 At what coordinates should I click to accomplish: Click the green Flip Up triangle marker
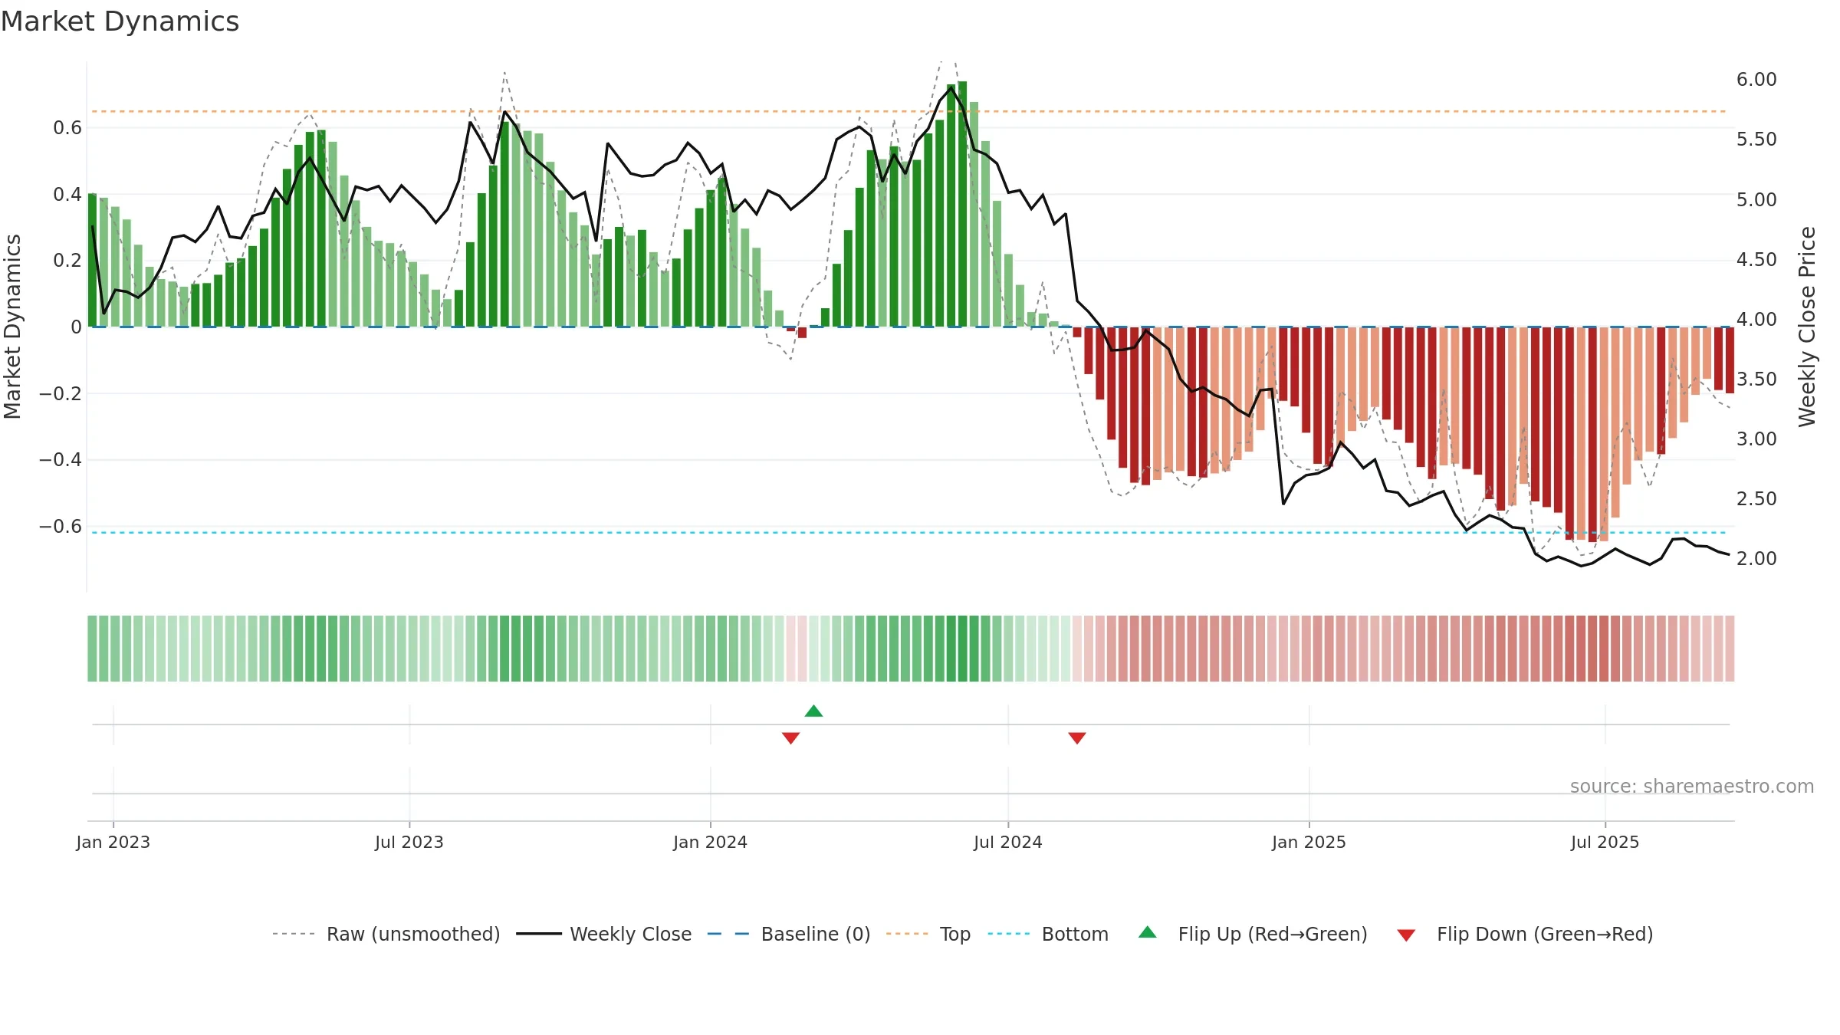813,711
